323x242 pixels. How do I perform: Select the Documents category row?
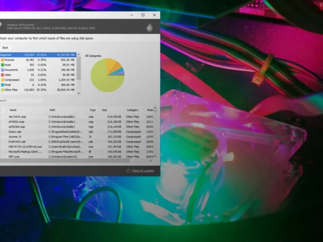coord(38,70)
